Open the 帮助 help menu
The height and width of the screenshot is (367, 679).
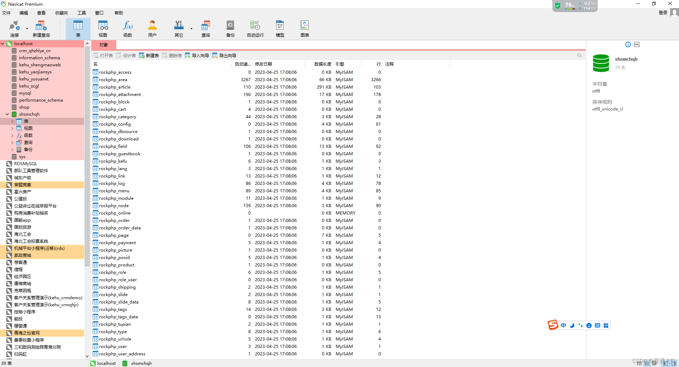click(119, 13)
